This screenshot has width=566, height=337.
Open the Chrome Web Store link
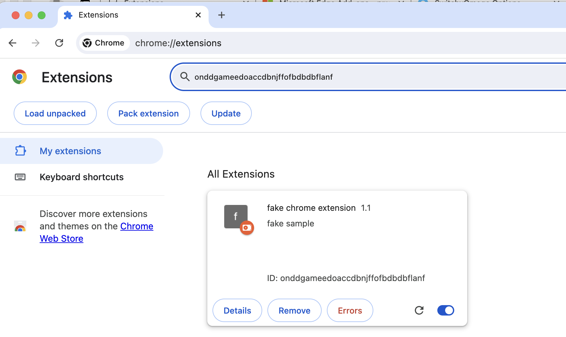click(96, 232)
